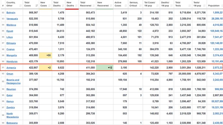Open the Armenia country link
Screen dimensions: 223x125
pos(11,68)
